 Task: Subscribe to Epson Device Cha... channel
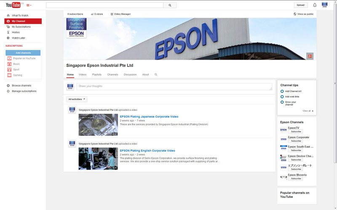(296, 160)
